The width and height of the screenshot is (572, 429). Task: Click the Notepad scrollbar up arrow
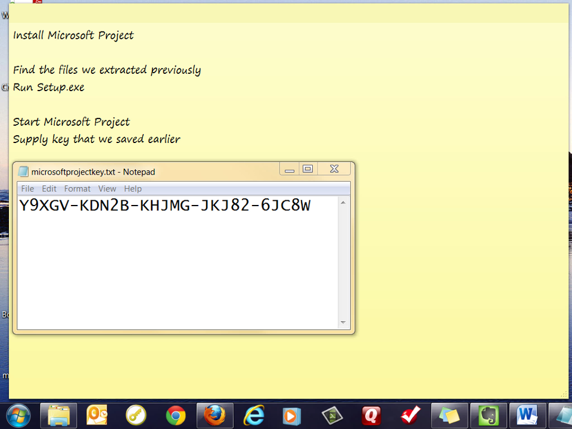pyautogui.click(x=343, y=203)
